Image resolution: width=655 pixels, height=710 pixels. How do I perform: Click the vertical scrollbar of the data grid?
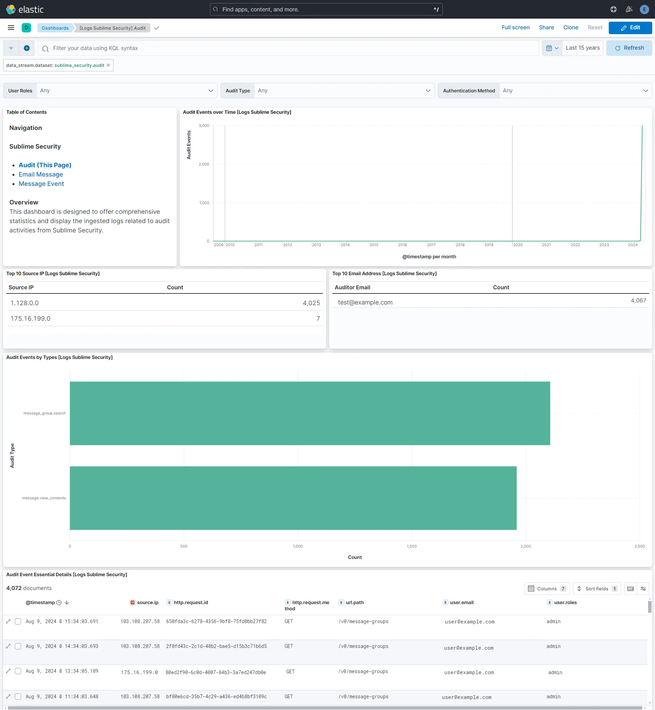click(649, 607)
